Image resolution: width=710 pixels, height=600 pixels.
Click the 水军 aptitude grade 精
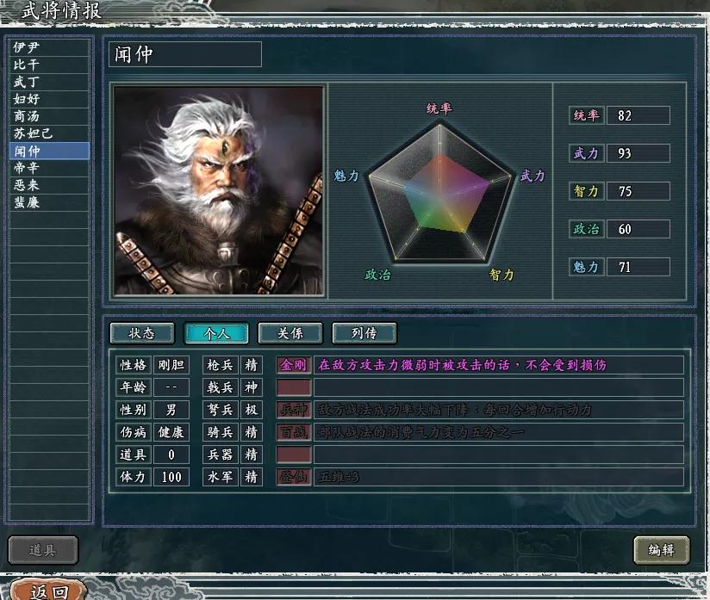(x=252, y=477)
